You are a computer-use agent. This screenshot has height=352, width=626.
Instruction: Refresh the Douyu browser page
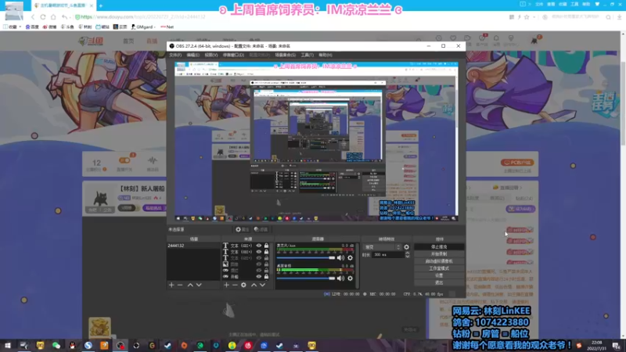click(x=43, y=17)
